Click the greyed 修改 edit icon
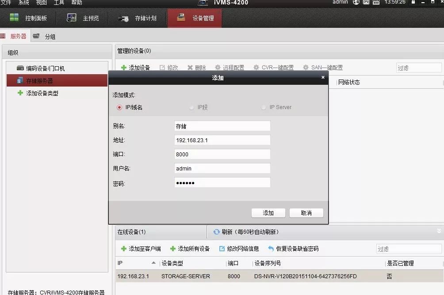The height and width of the screenshot is (295, 444). (162, 68)
